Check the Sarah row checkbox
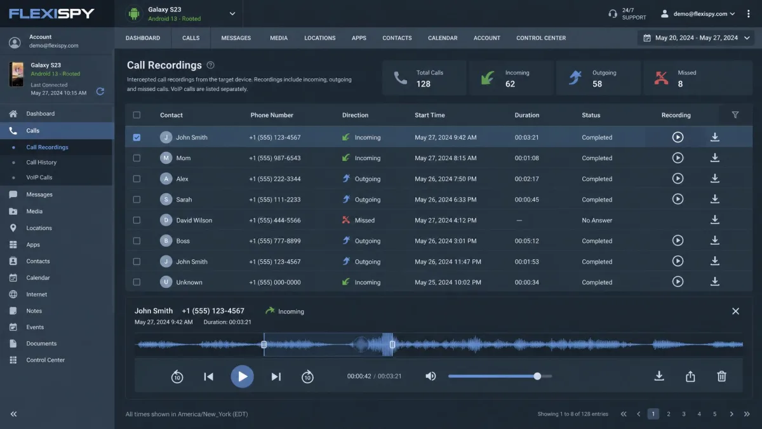This screenshot has height=429, width=762. (x=137, y=200)
